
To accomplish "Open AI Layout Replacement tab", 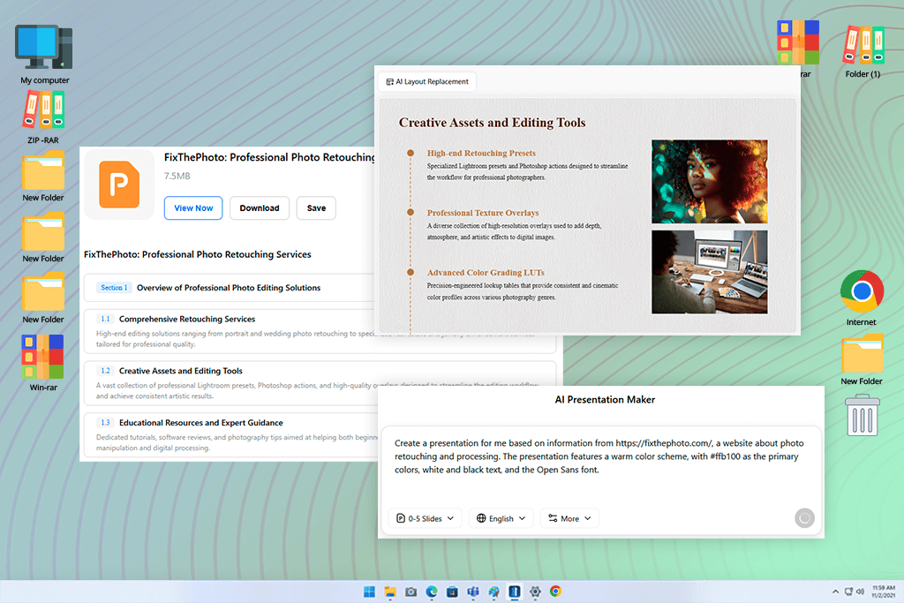I will point(427,81).
